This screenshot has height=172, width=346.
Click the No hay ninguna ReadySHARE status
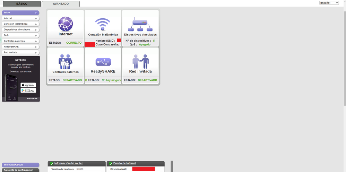click(111, 80)
